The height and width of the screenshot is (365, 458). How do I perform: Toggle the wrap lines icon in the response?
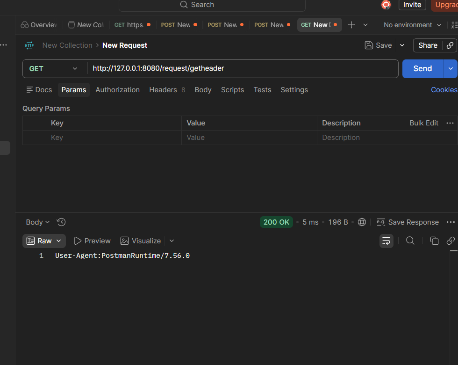386,241
